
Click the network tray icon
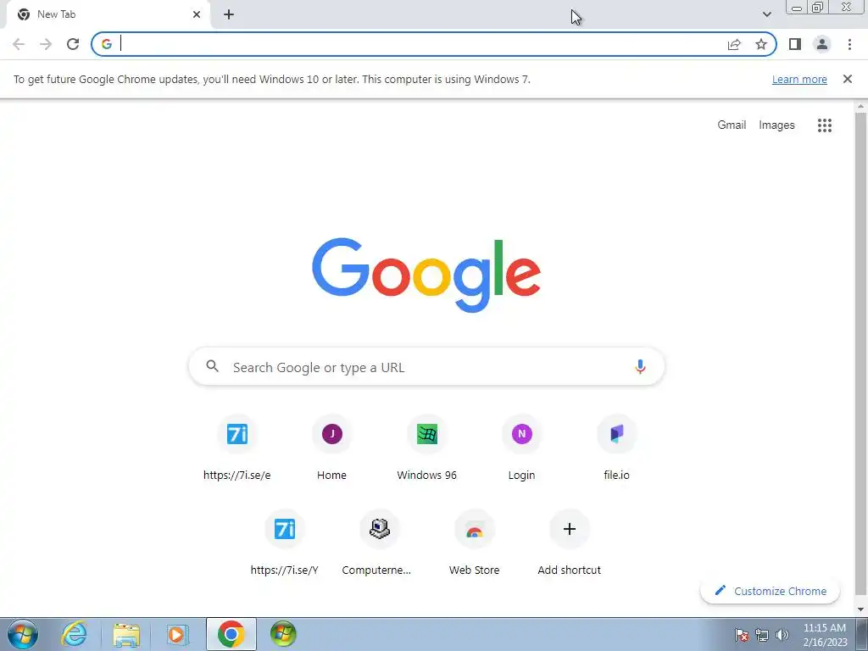(762, 635)
